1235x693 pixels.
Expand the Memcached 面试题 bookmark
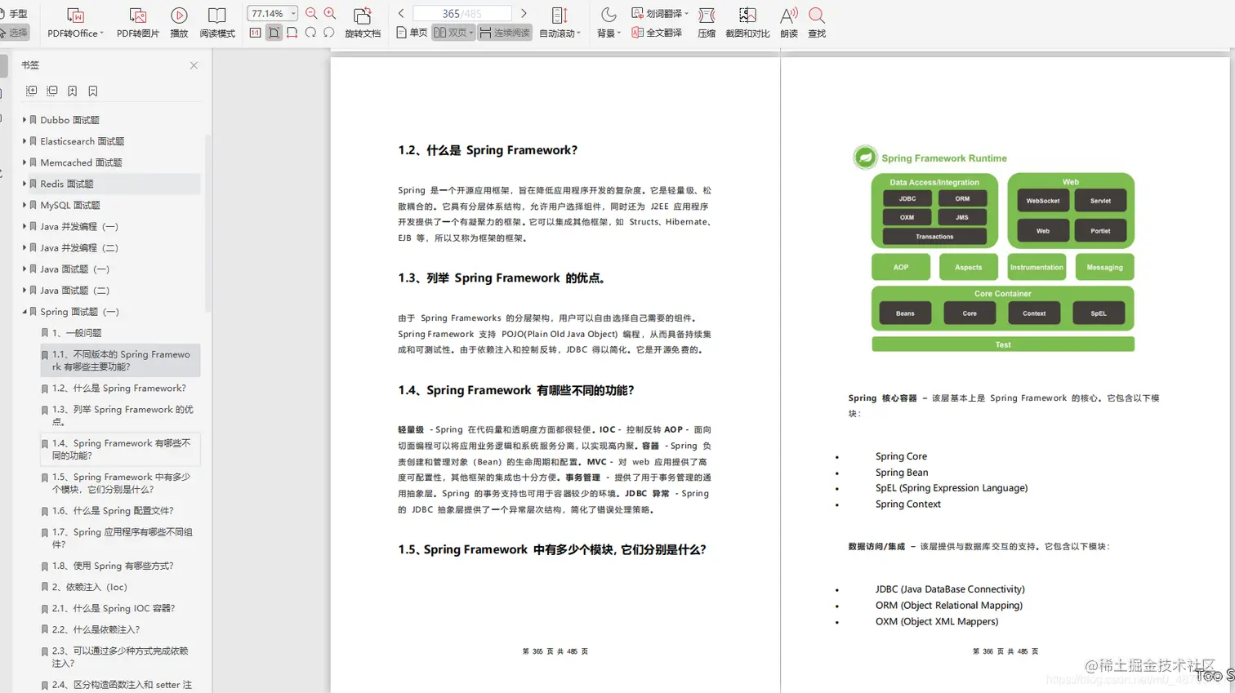pos(25,162)
